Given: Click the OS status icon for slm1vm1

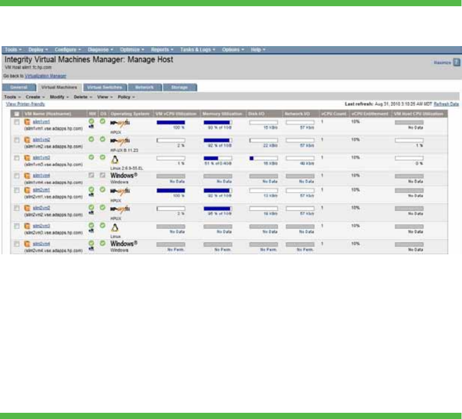Looking at the screenshot, I should pyautogui.click(x=102, y=122).
